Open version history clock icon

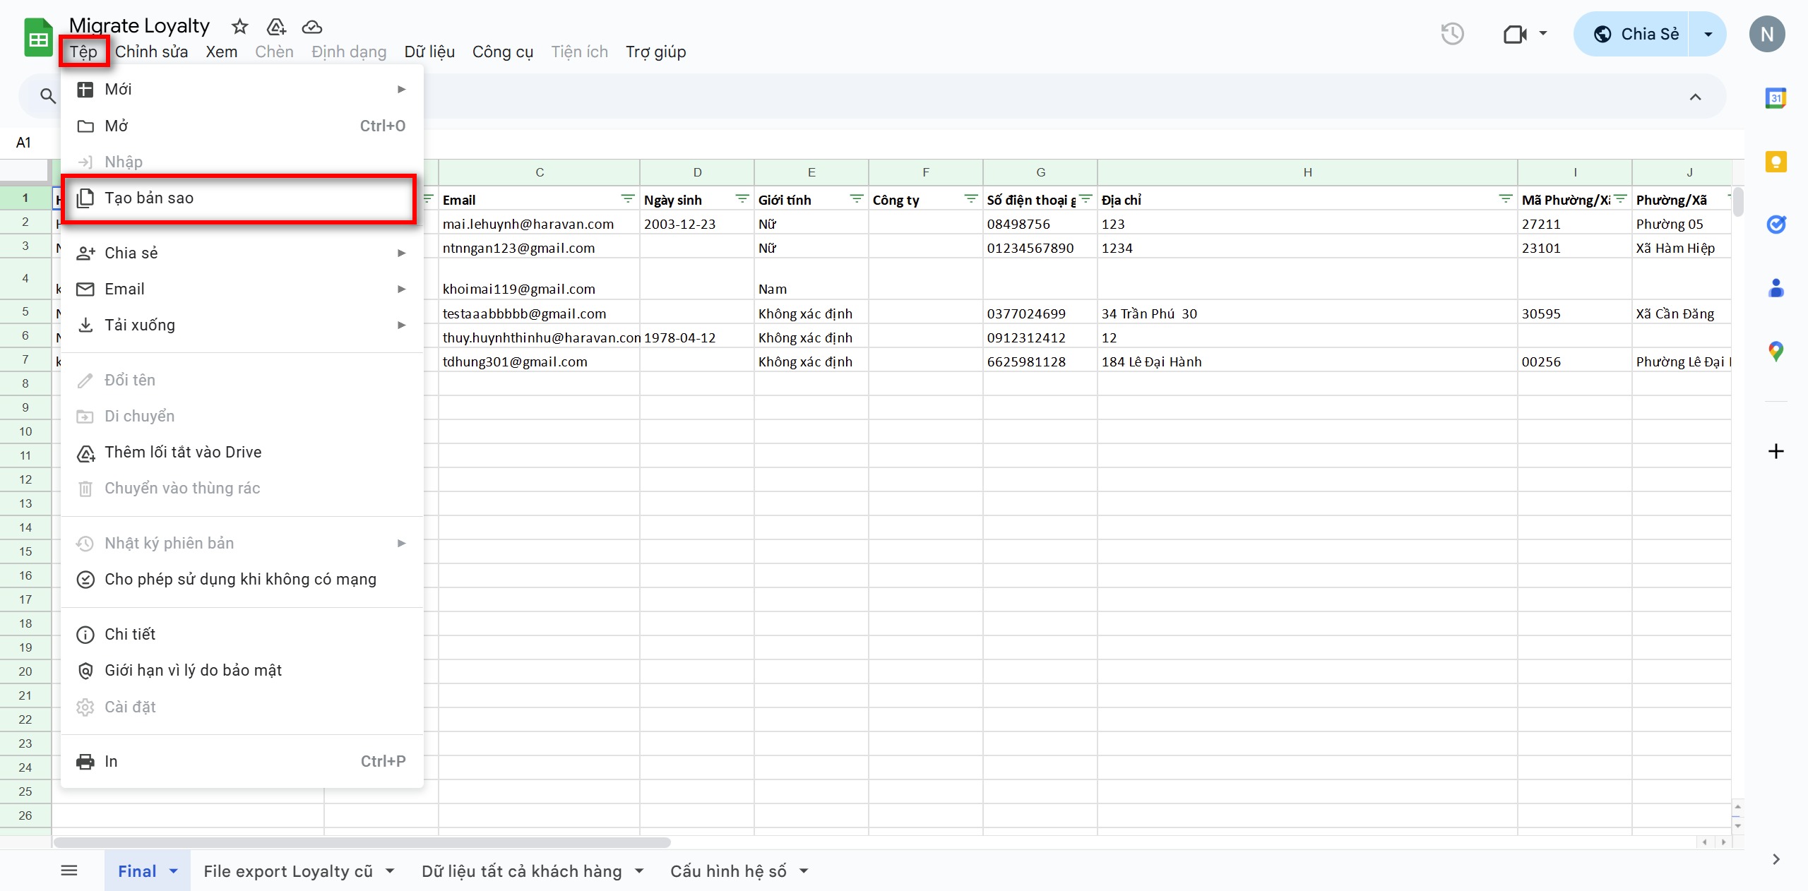tap(1452, 34)
